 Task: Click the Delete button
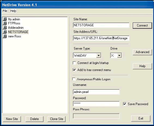(34, 119)
